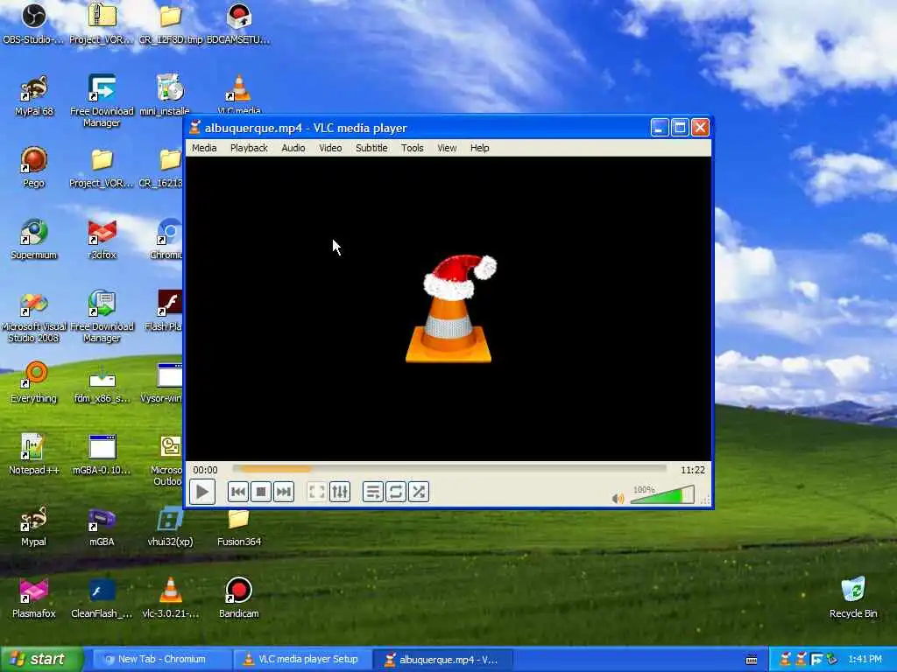
Task: Open the View menu
Action: 447,148
